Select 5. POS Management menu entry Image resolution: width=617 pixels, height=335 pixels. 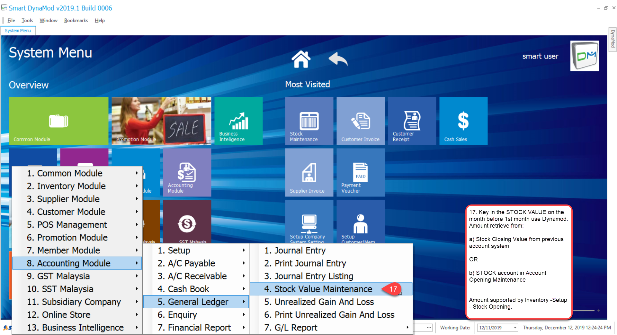tap(77, 224)
